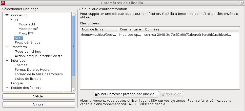Viewport: 245px width, 111px height.
Task: Select Édition des fichiers page
Action: [x=26, y=88]
